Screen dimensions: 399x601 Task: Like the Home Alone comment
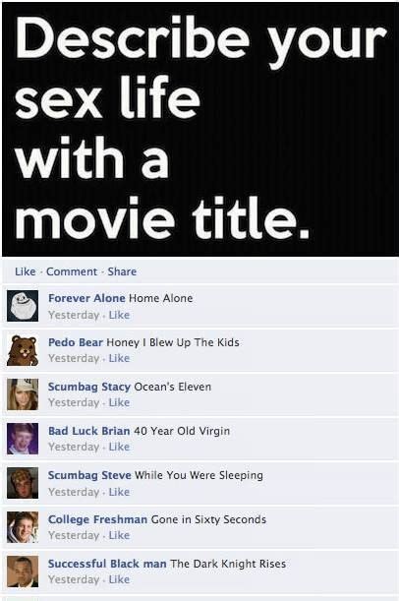click(x=119, y=315)
